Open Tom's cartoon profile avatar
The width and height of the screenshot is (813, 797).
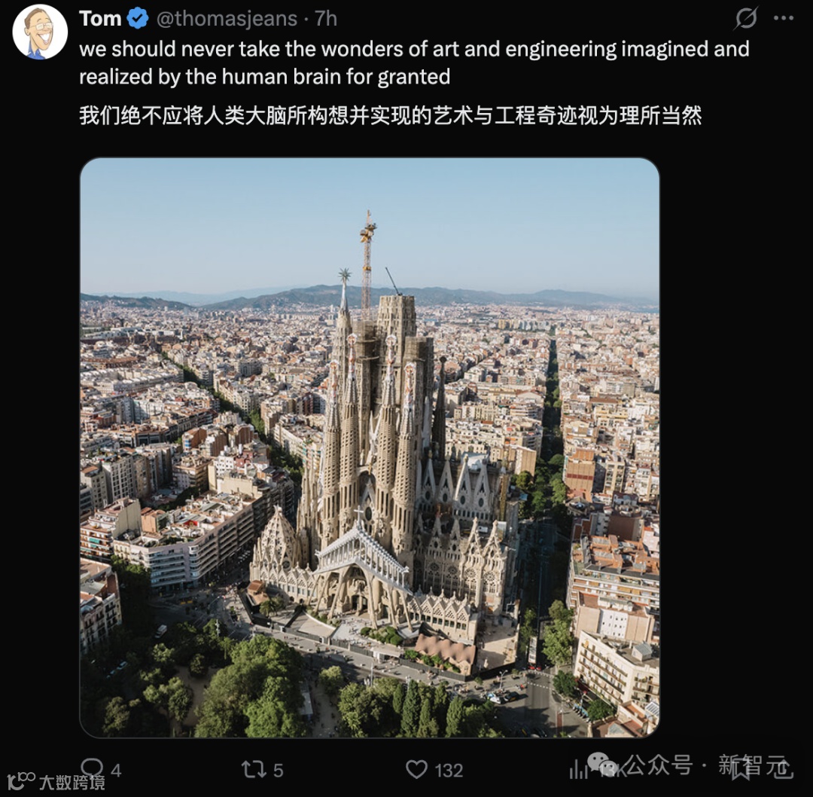click(40, 32)
